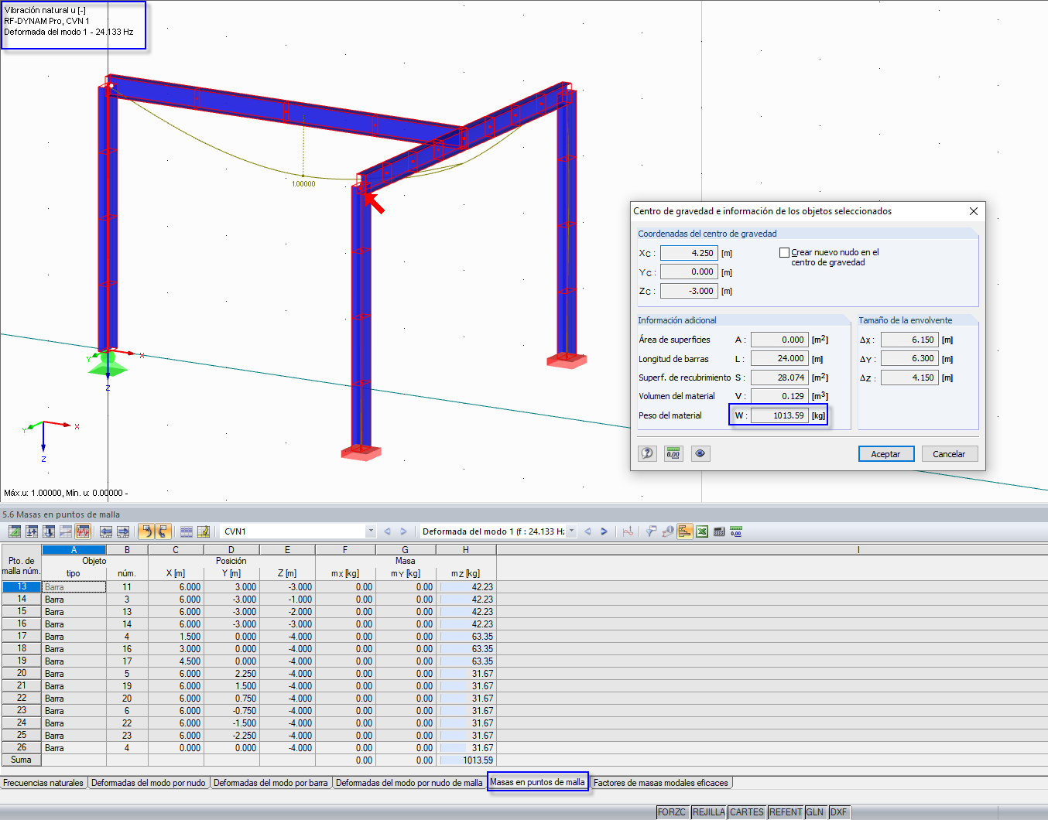This screenshot has width=1048, height=820.
Task: Toggle REJILLA in the status bar
Action: (708, 812)
